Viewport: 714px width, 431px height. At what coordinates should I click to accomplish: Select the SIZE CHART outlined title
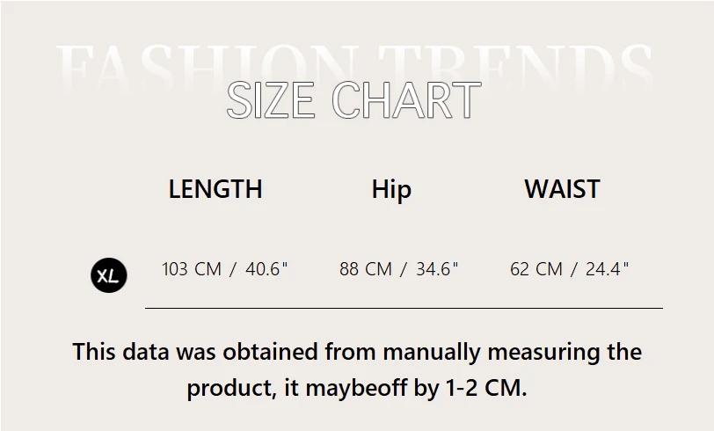pos(353,101)
